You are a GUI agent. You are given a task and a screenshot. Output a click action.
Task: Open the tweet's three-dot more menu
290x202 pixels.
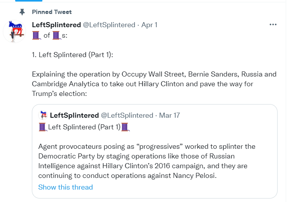coord(273,24)
